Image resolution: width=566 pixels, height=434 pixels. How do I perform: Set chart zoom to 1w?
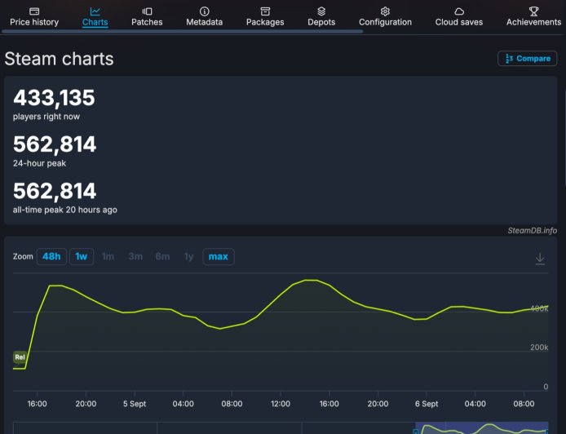pyautogui.click(x=82, y=257)
